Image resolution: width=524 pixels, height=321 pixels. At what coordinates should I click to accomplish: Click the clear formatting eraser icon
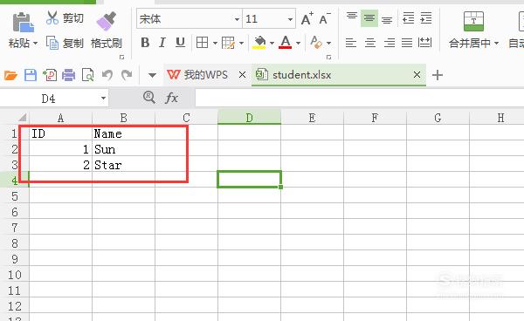coord(316,43)
